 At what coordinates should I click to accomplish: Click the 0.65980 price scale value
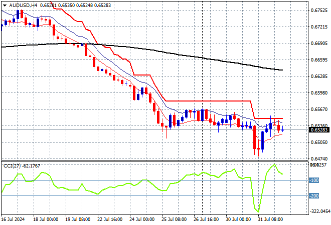[319, 93]
